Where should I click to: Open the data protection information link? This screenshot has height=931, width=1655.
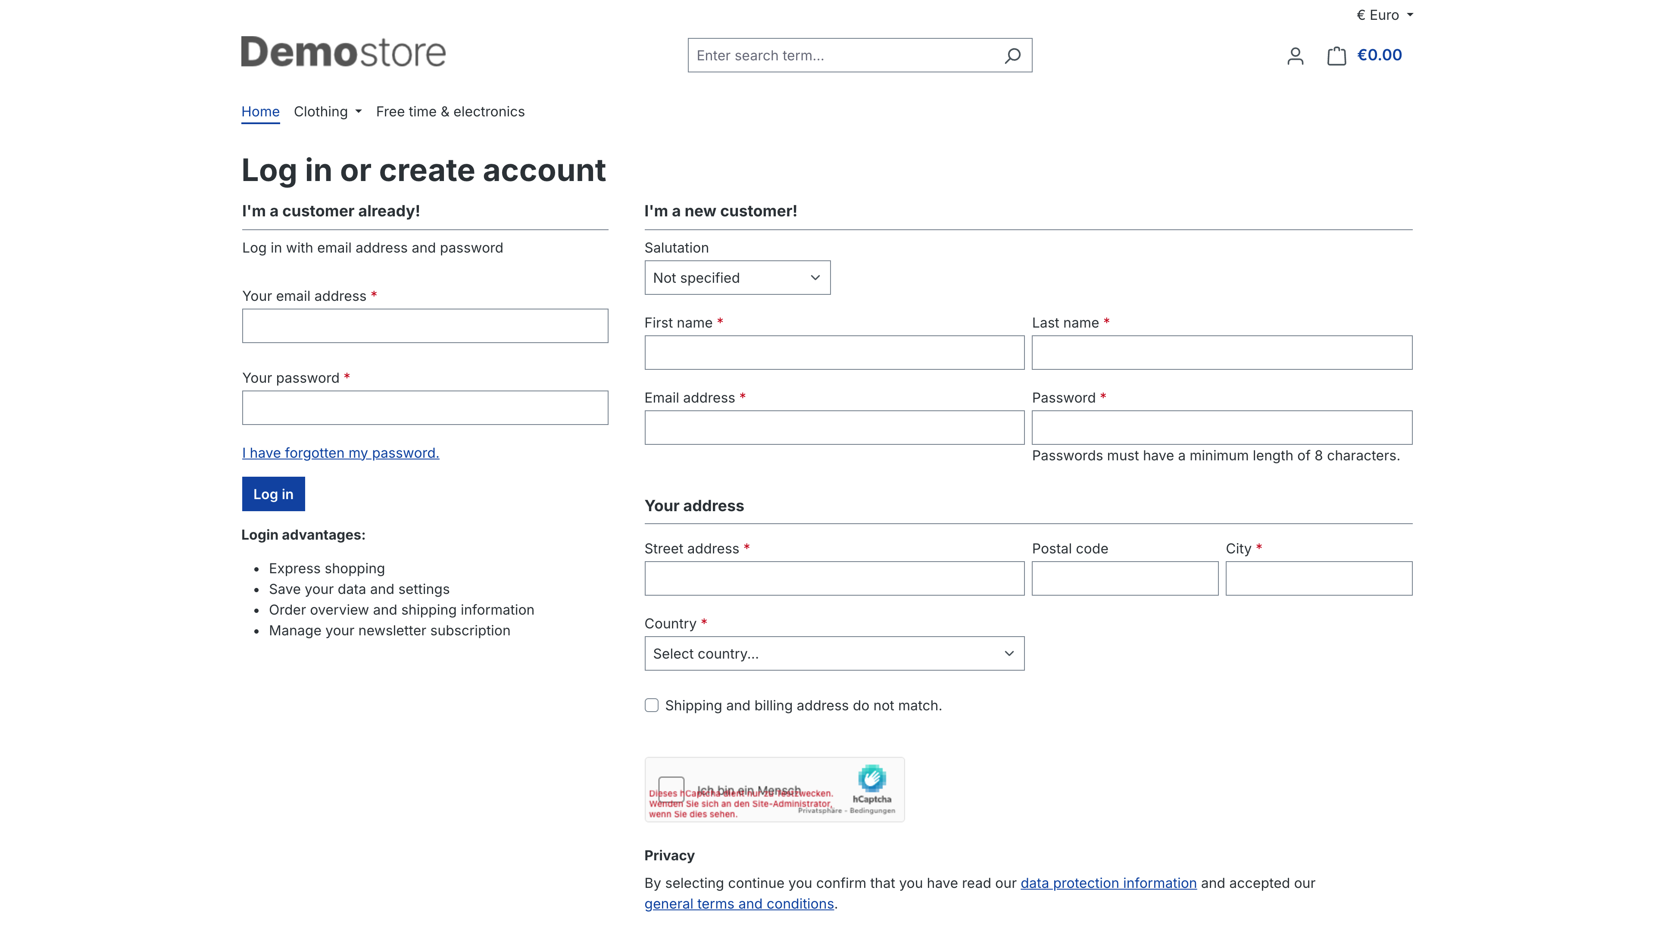click(x=1108, y=883)
